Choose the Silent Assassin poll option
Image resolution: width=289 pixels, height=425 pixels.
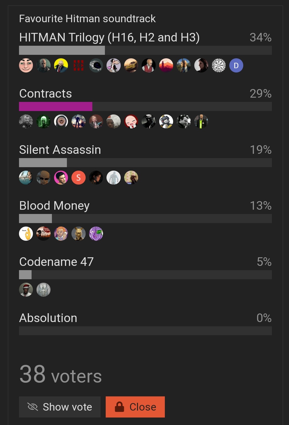(60, 150)
